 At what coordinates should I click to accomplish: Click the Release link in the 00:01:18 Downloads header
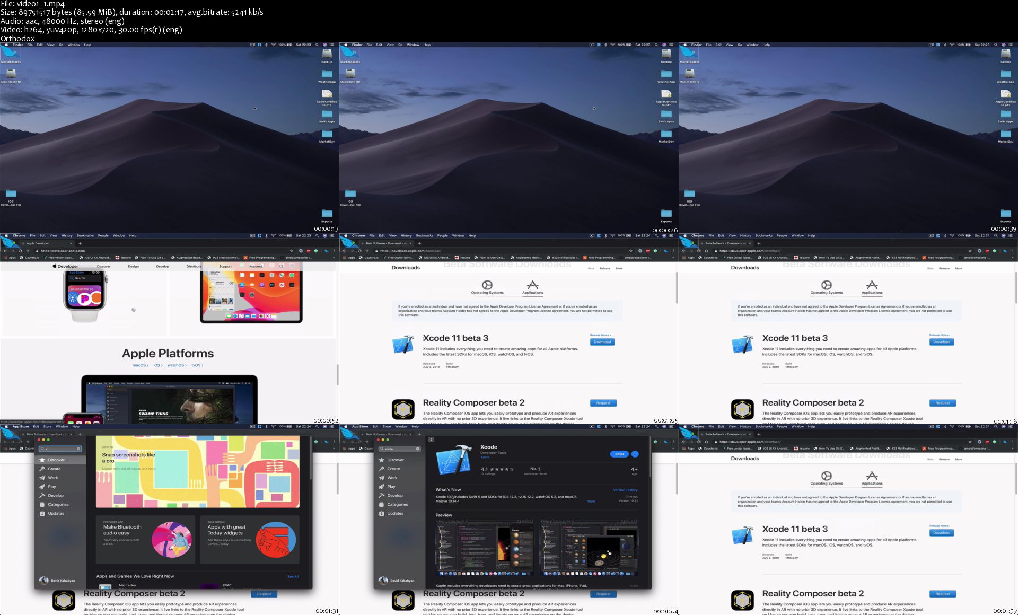point(944,268)
